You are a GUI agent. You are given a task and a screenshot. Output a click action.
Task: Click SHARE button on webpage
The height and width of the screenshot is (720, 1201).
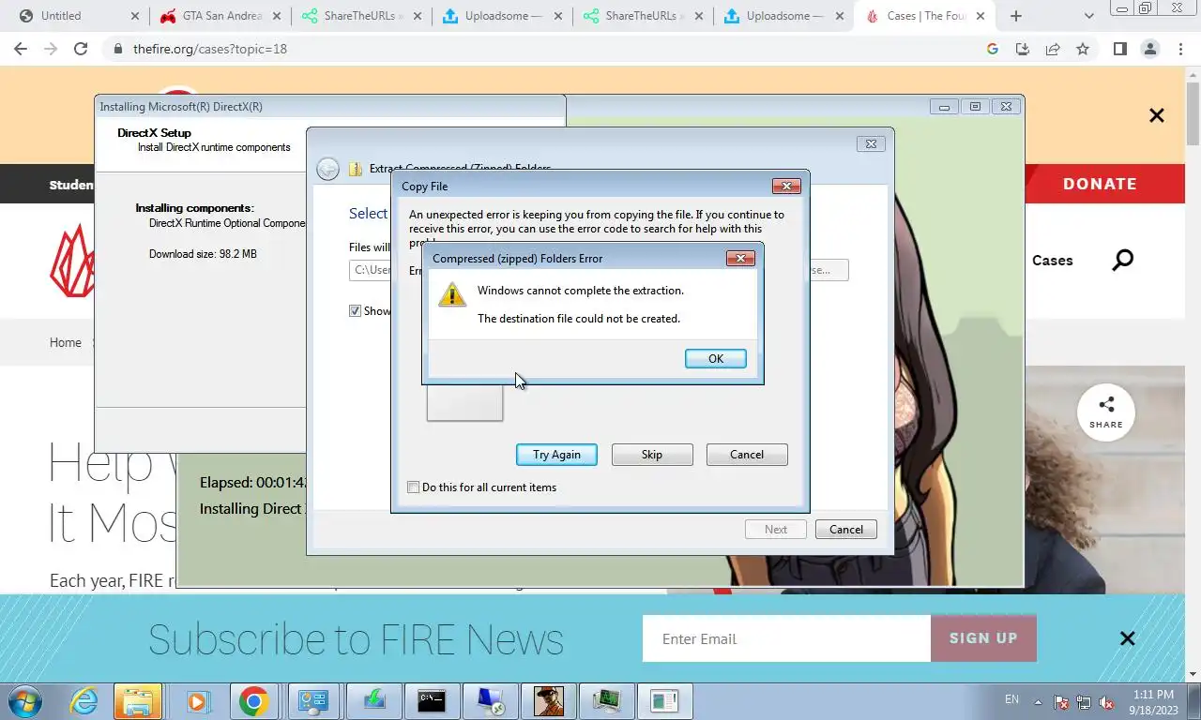(x=1106, y=412)
